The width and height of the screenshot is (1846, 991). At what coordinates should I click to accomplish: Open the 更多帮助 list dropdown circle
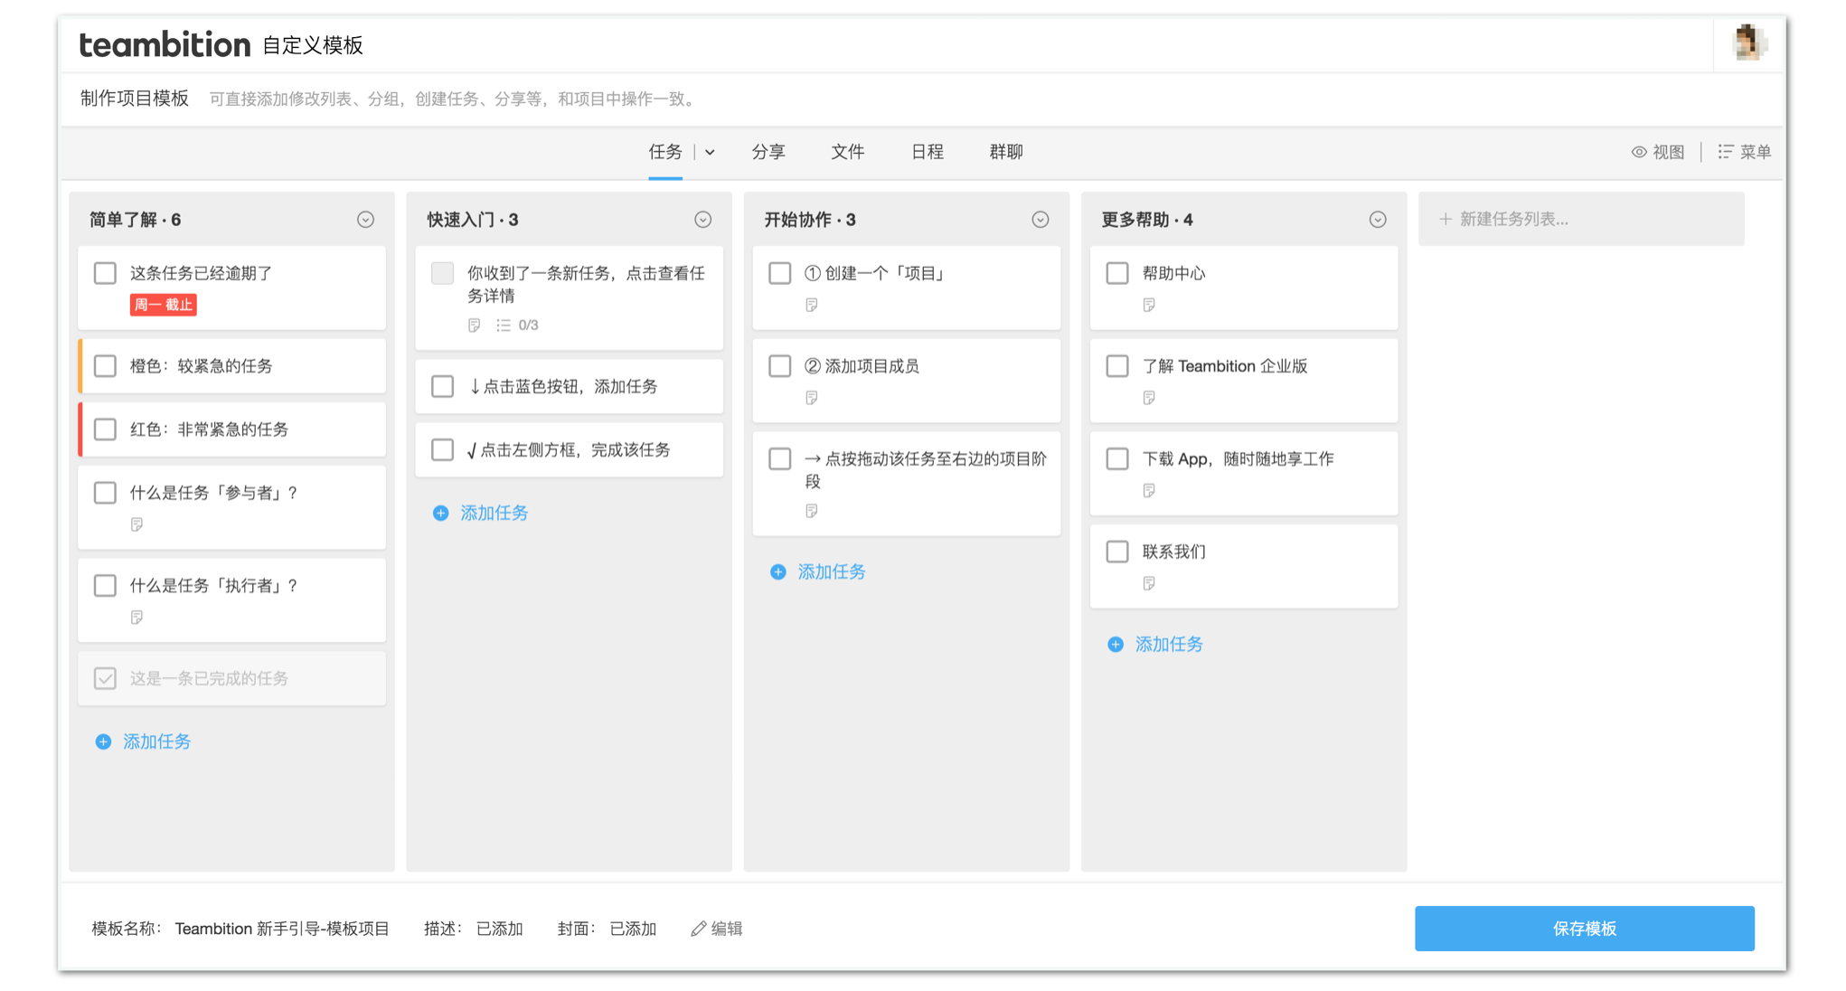pos(1377,220)
